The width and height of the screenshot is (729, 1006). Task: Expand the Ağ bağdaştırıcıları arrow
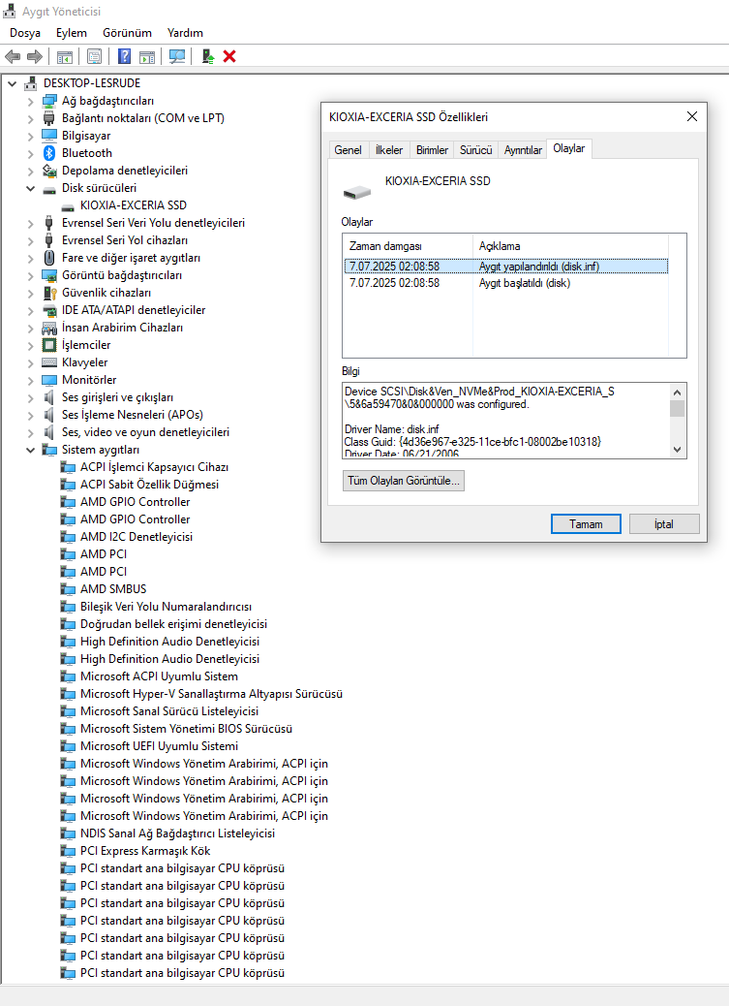point(30,101)
